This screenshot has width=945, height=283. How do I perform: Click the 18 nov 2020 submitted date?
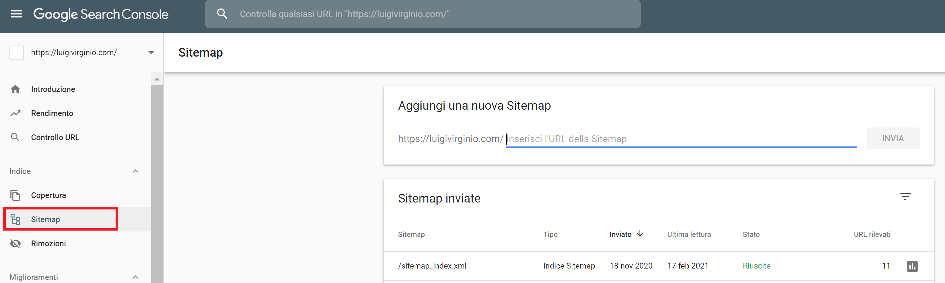[631, 266]
